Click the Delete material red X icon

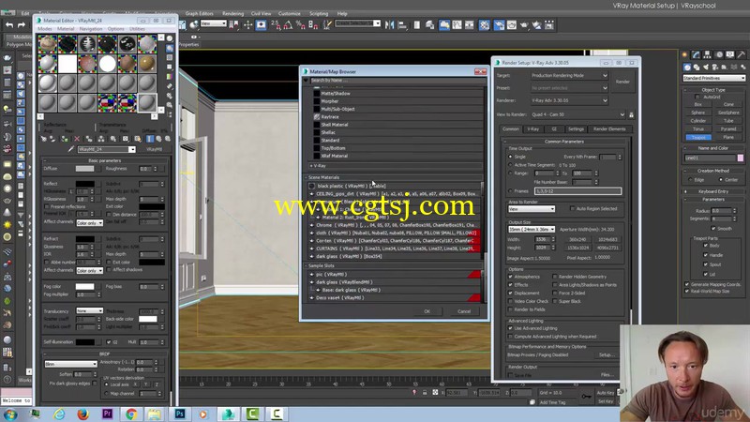click(77, 139)
